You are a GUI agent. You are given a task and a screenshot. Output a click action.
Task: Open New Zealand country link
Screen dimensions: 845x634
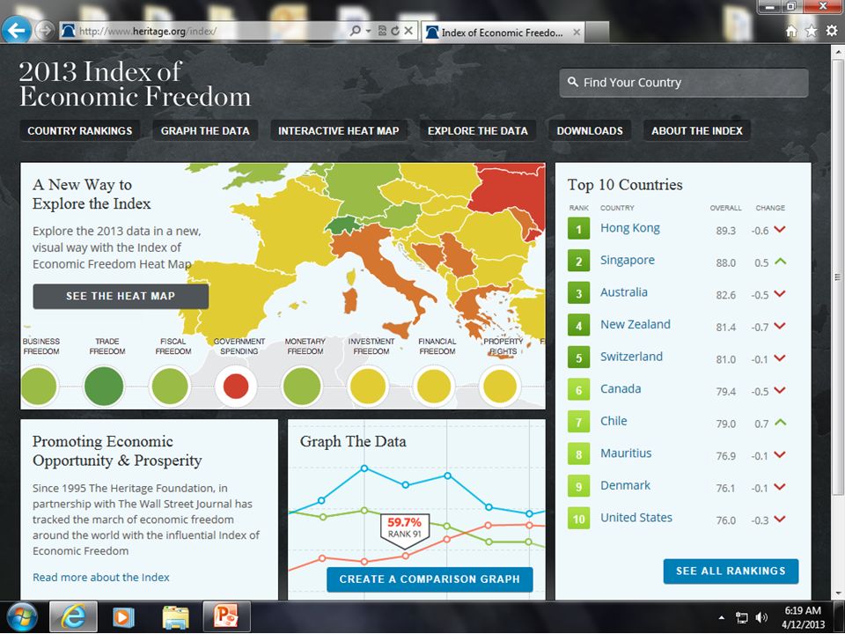tap(636, 325)
